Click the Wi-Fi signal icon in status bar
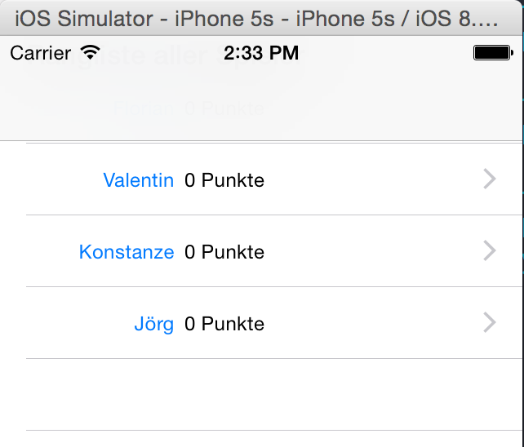 [90, 52]
